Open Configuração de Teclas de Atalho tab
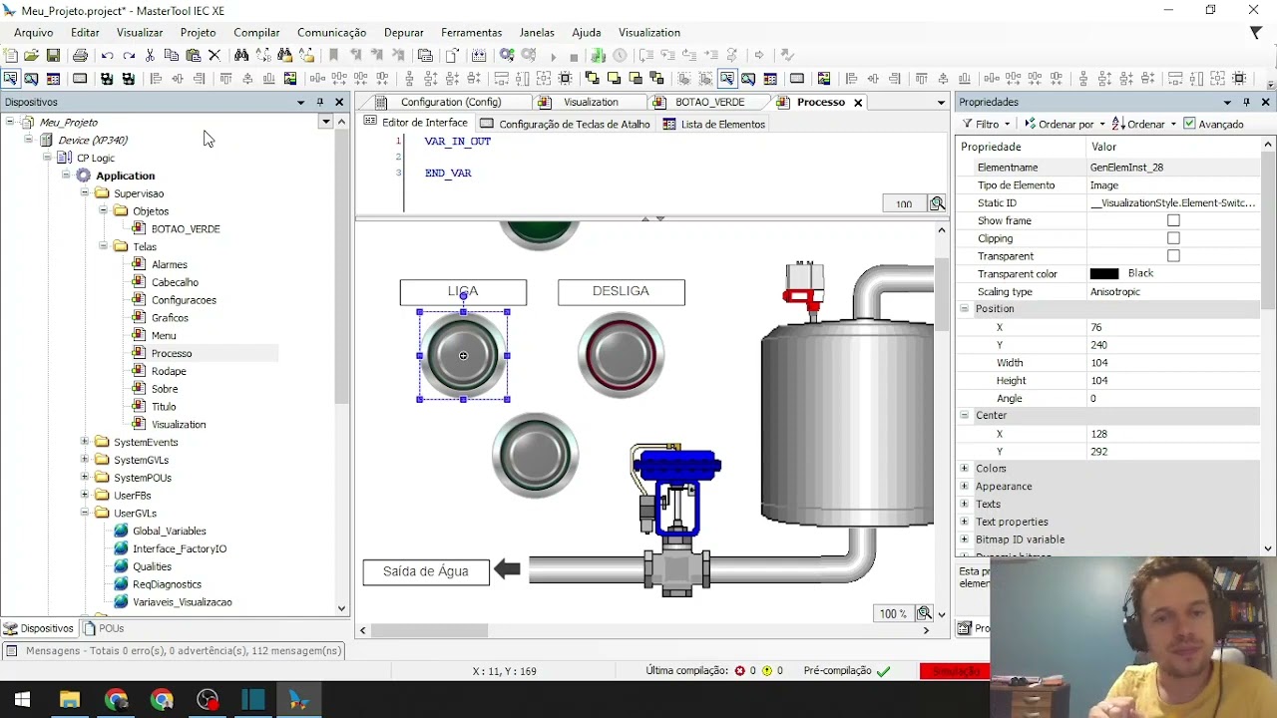The height and width of the screenshot is (718, 1277). pyautogui.click(x=565, y=124)
